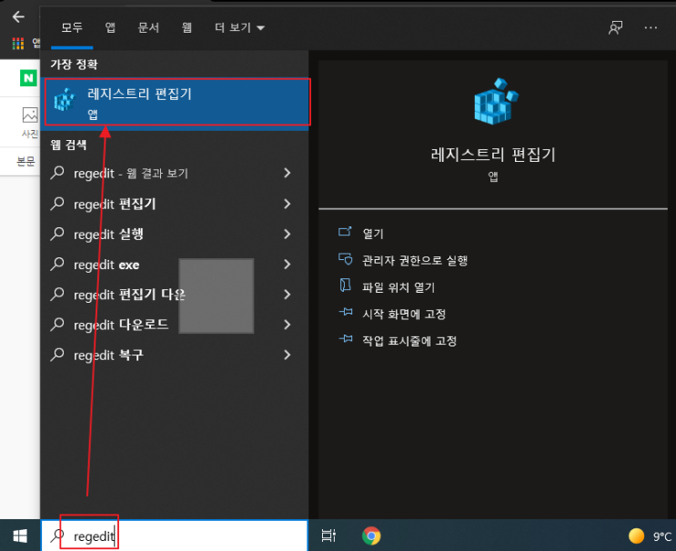Select the 웹 filter tab
Viewport: 676px width, 551px height.
point(187,27)
